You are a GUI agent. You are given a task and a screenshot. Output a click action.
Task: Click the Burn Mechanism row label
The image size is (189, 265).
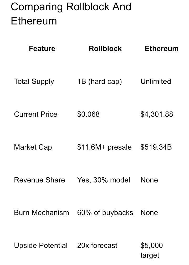[x=42, y=213]
